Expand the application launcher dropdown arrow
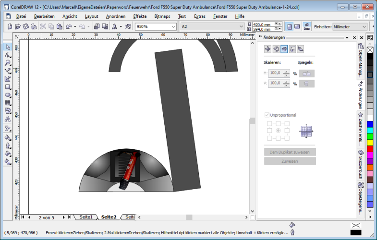Screen dimensions: 377x240 (x=121, y=27)
